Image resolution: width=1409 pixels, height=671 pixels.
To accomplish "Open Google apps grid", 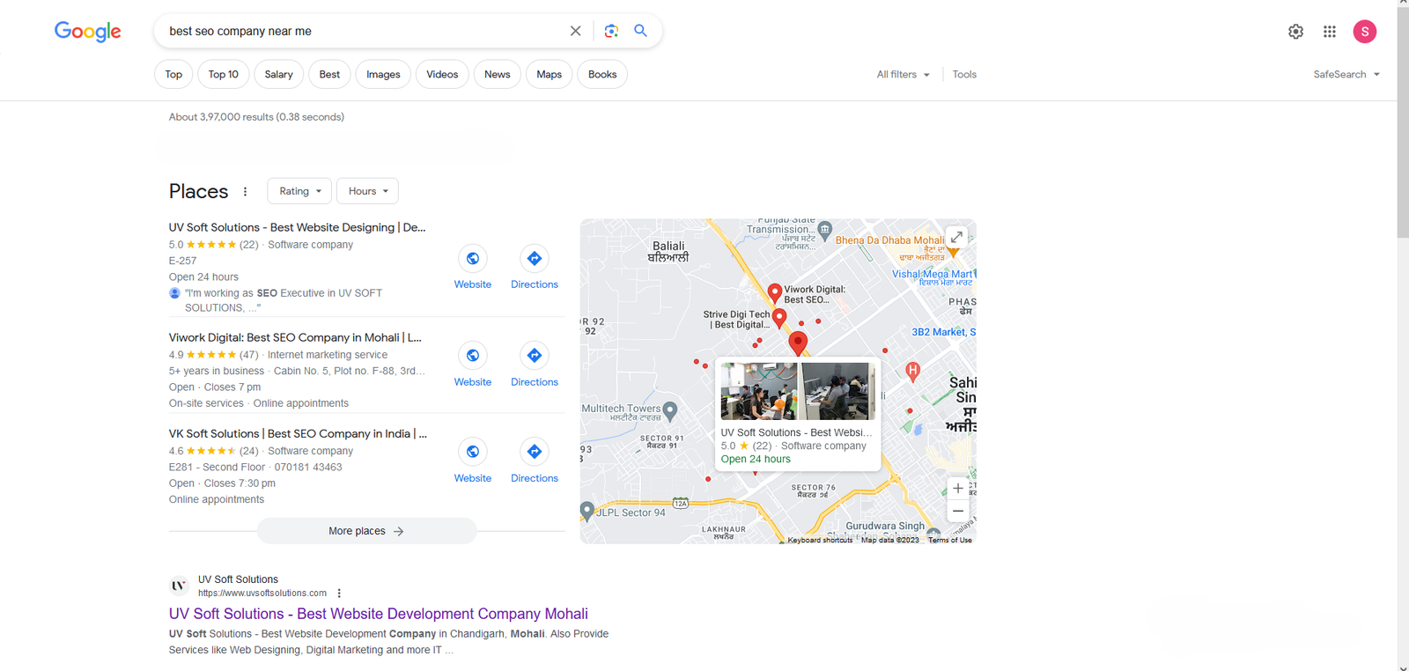I will click(1330, 32).
